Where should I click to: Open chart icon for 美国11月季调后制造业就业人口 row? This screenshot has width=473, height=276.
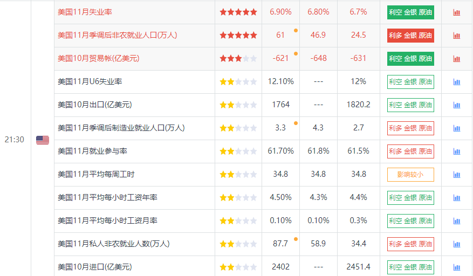click(x=457, y=128)
